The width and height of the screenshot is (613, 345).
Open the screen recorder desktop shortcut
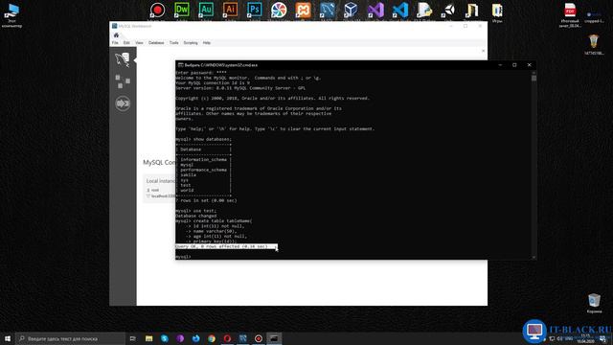(x=157, y=11)
